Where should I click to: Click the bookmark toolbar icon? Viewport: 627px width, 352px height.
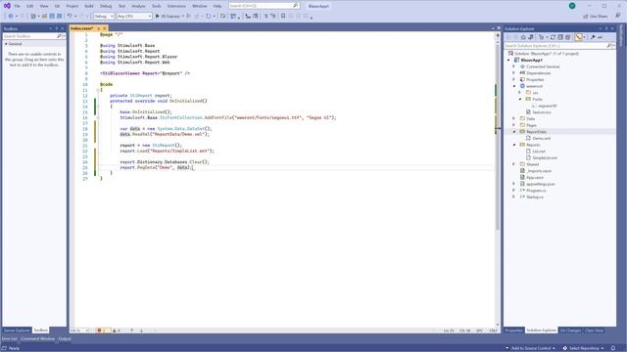pos(283,16)
